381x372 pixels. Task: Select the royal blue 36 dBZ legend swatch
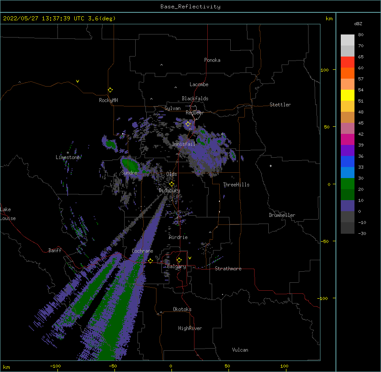347,161
